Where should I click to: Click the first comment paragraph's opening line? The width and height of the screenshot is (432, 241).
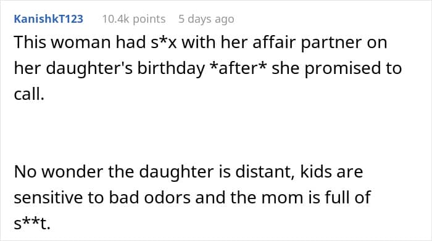(x=201, y=43)
